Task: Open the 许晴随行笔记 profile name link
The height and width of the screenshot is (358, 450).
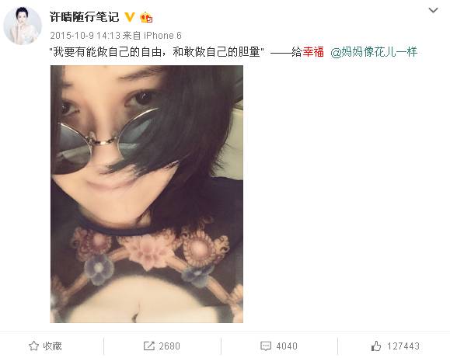Action: 84,17
